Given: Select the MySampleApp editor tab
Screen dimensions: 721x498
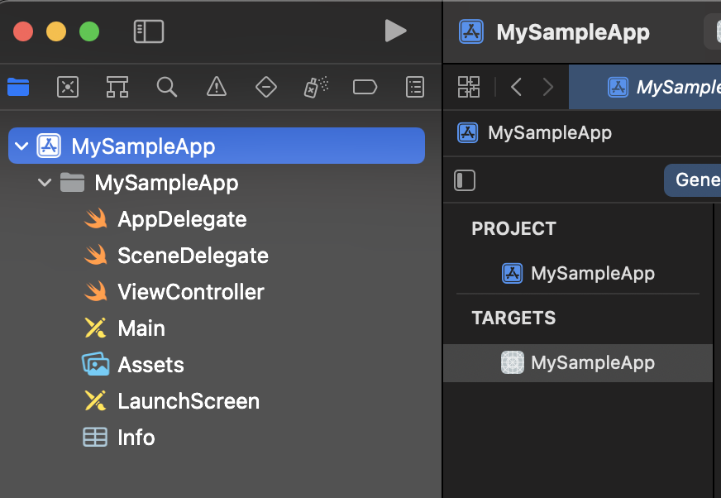Looking at the screenshot, I should point(645,87).
